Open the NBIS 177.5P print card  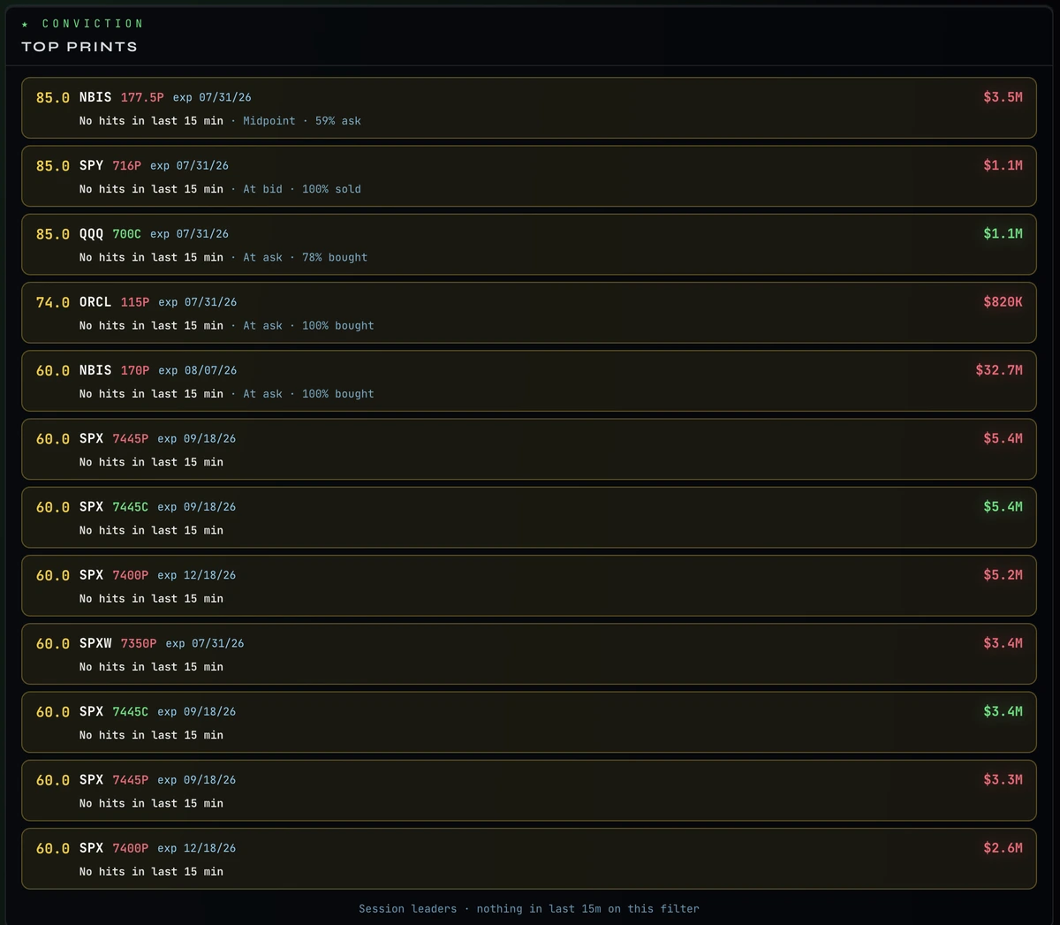(529, 108)
